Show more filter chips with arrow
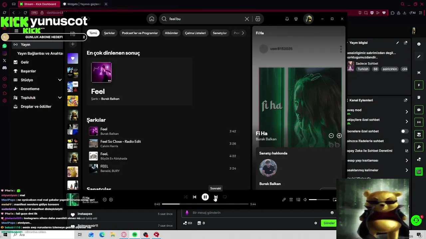Viewport: 426px width, 239px height. click(x=243, y=33)
